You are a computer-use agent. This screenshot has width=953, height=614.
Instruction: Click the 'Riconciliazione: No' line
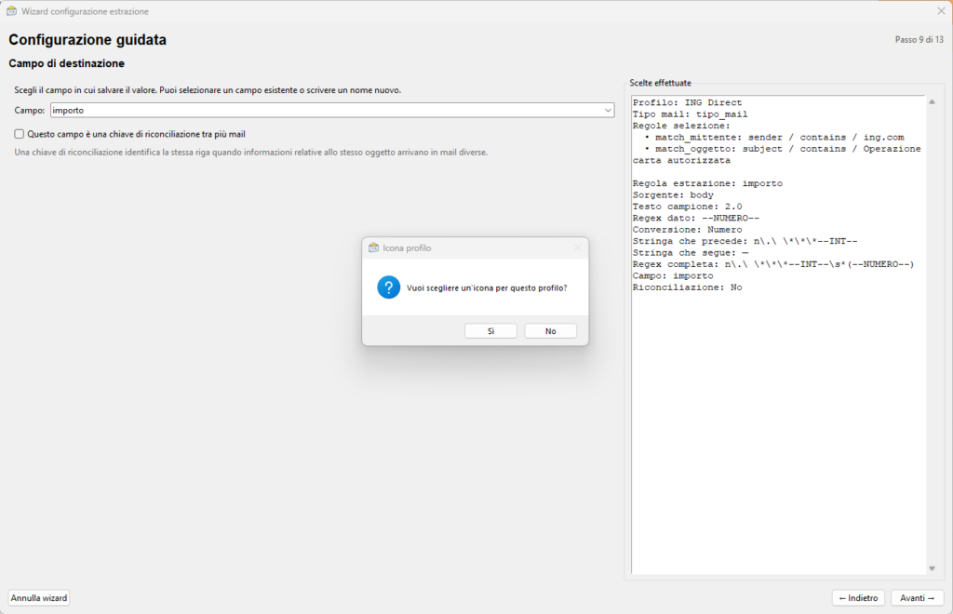(x=687, y=287)
